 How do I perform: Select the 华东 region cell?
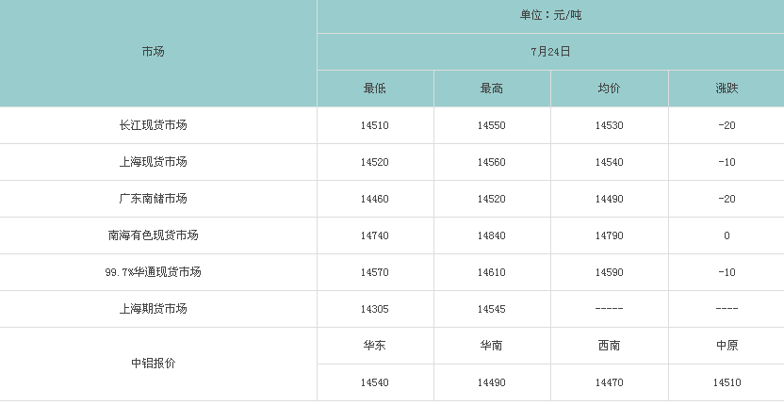(x=374, y=346)
